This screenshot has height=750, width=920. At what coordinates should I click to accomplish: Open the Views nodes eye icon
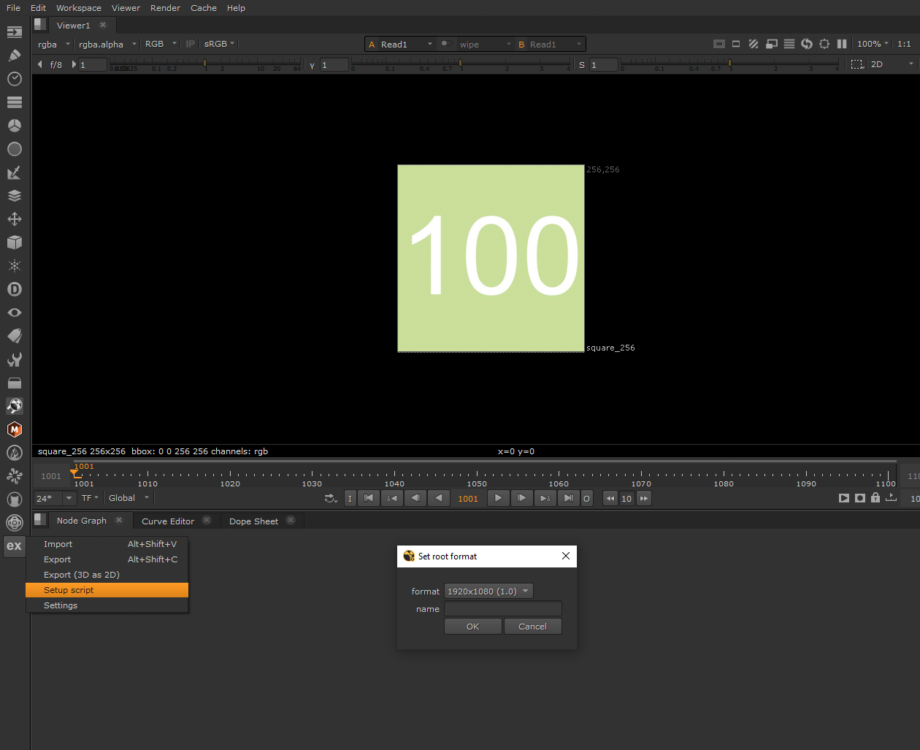pyautogui.click(x=15, y=313)
